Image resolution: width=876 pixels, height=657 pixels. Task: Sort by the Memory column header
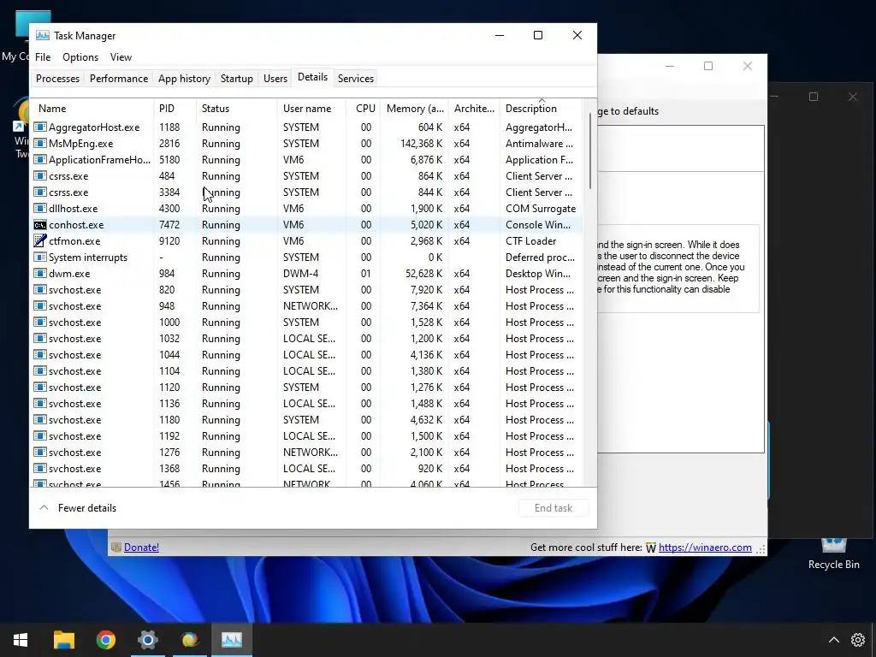pos(415,109)
